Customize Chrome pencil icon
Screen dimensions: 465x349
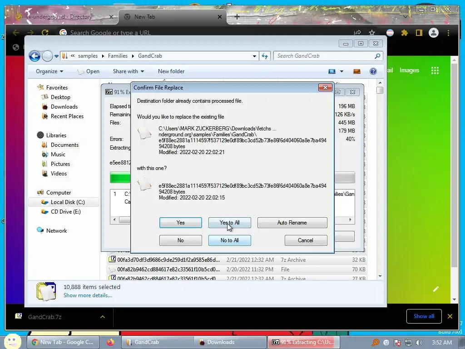click(435, 289)
